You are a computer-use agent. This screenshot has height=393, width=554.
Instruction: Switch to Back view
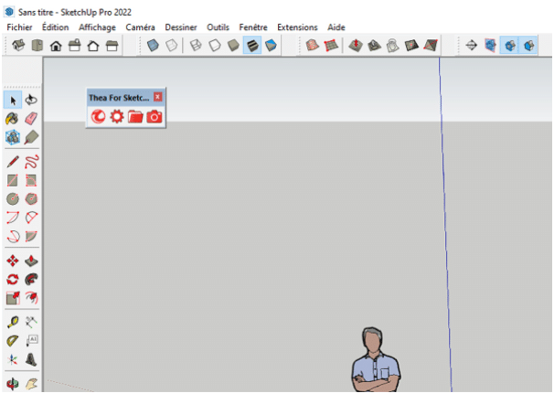(x=93, y=45)
